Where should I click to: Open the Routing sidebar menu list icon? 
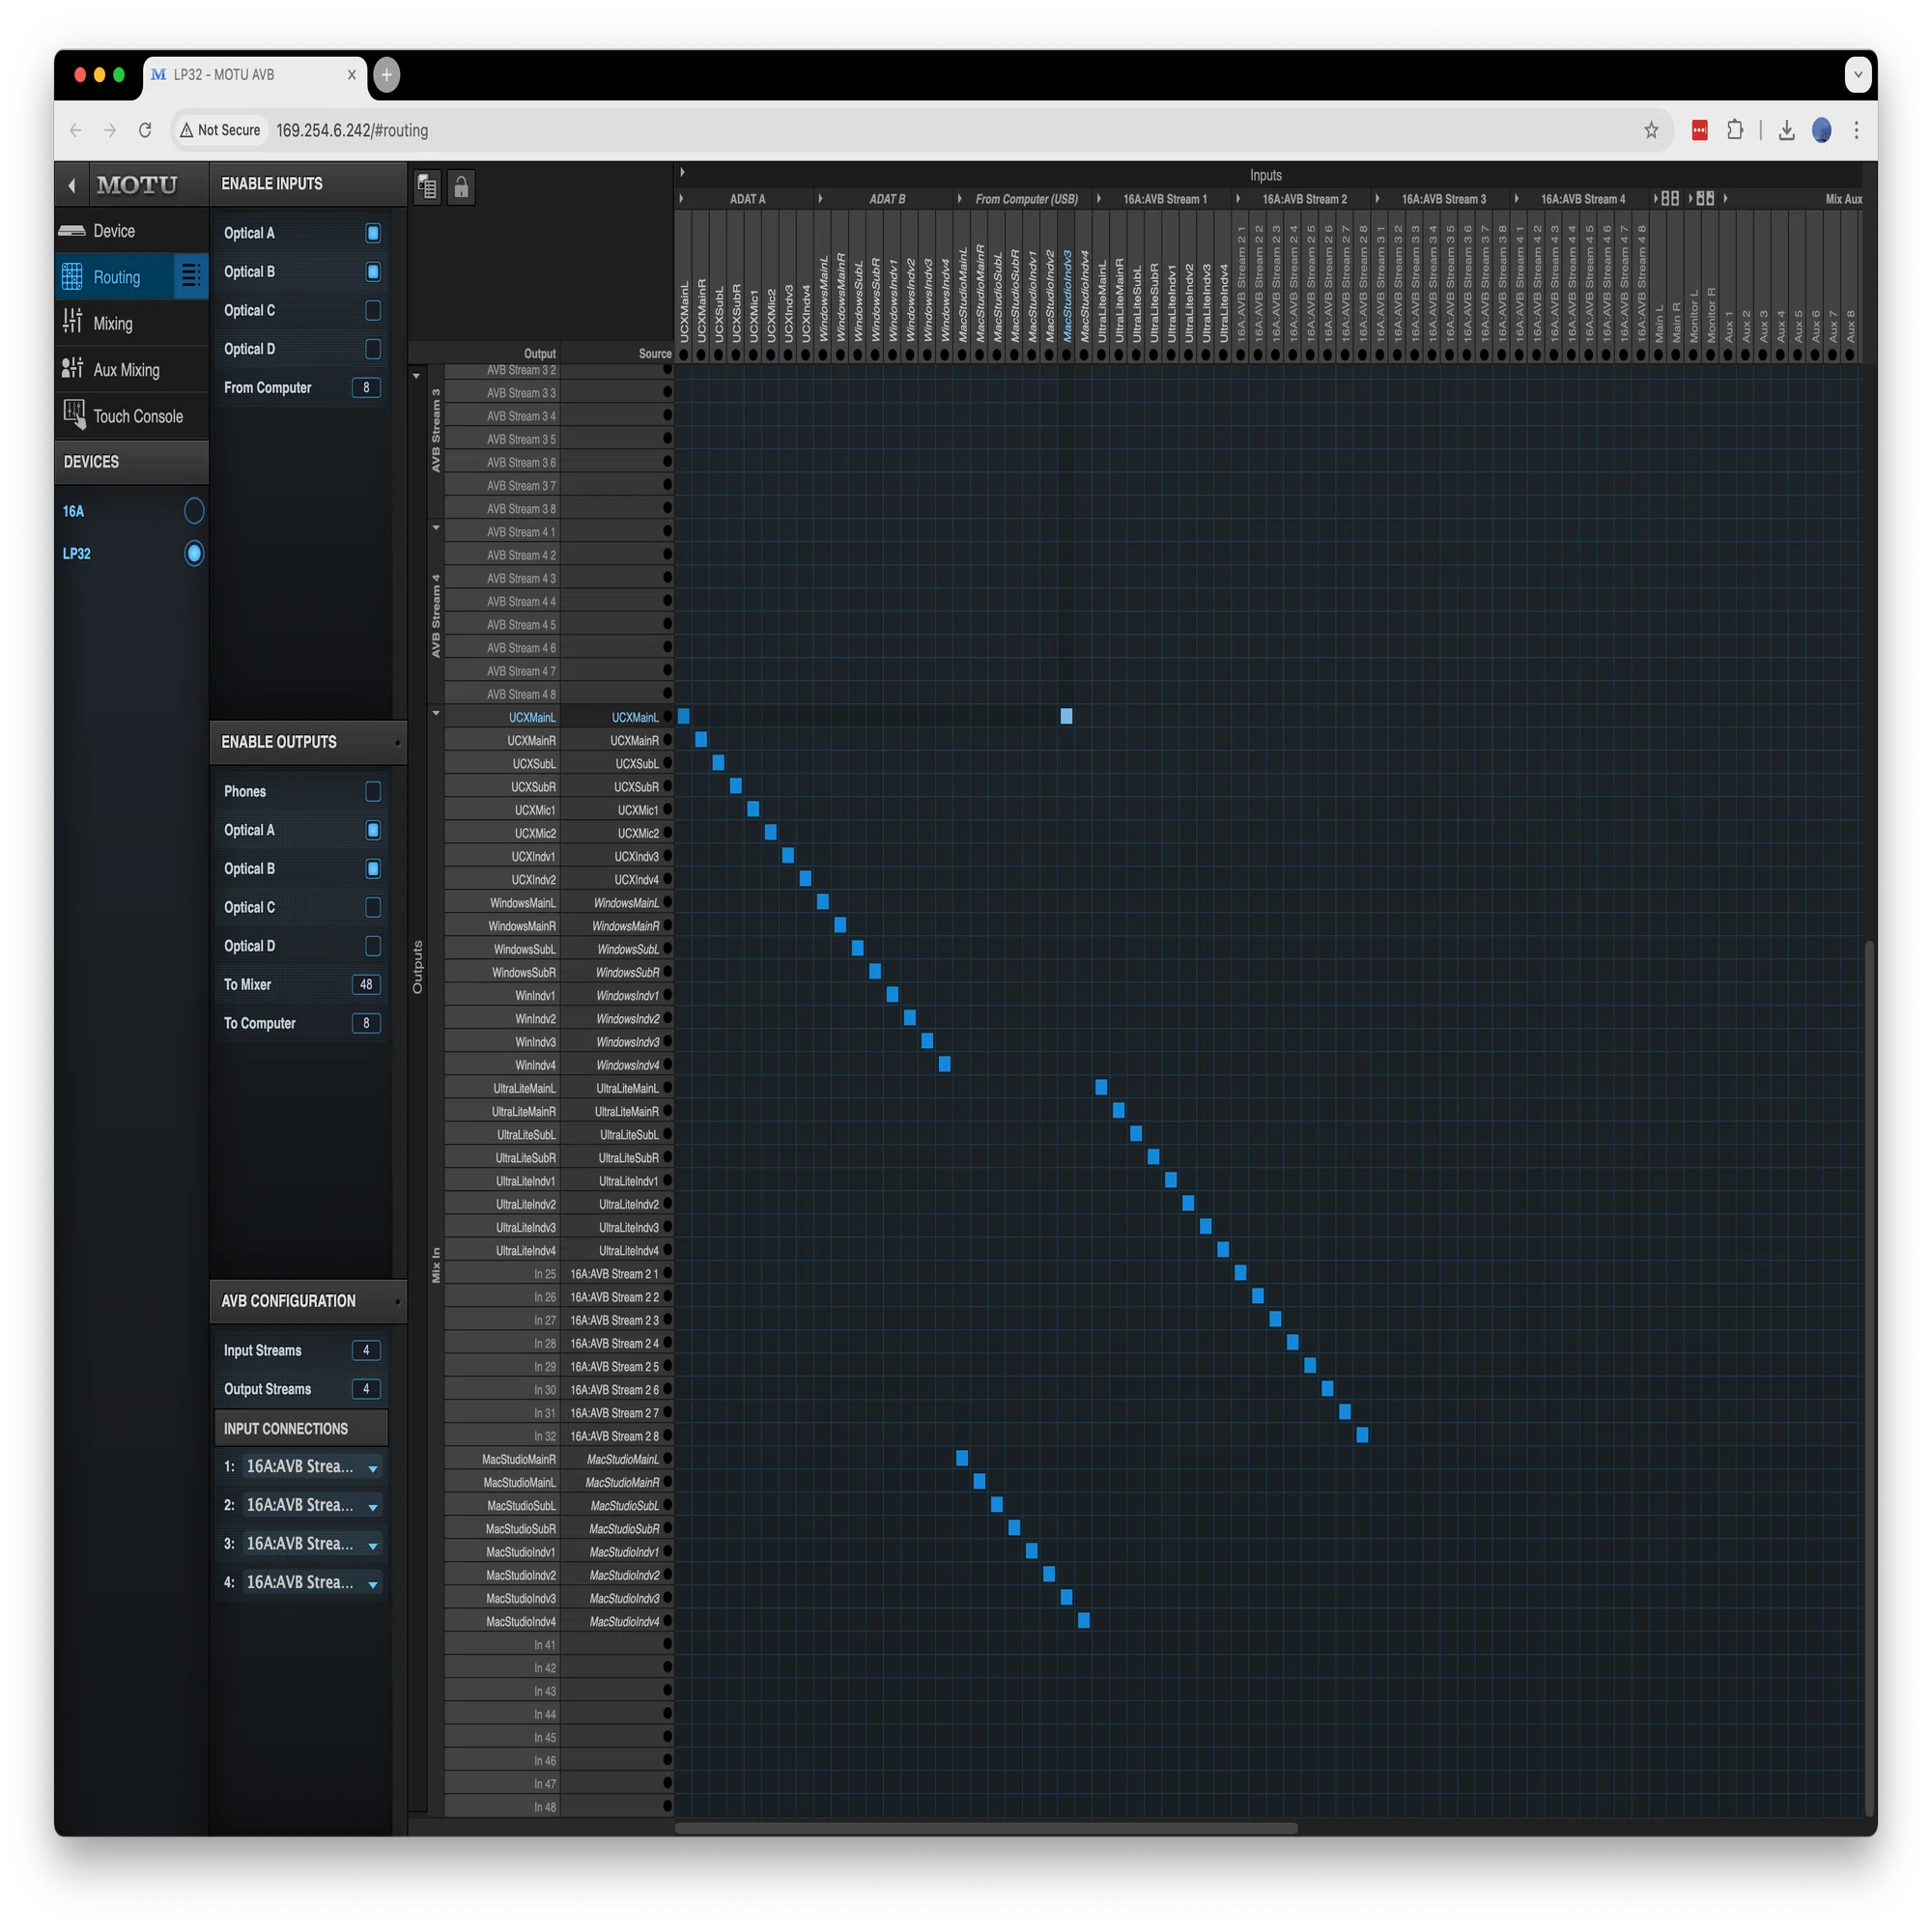pos(191,276)
